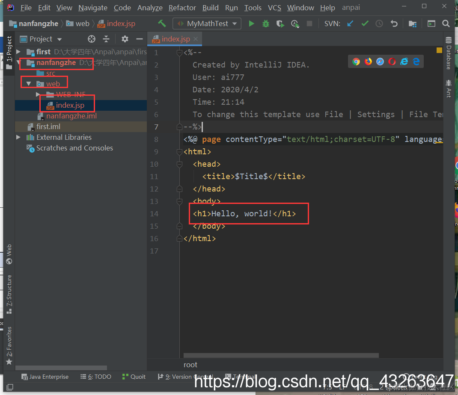Open MyMathTest run configuration dropdown

207,24
